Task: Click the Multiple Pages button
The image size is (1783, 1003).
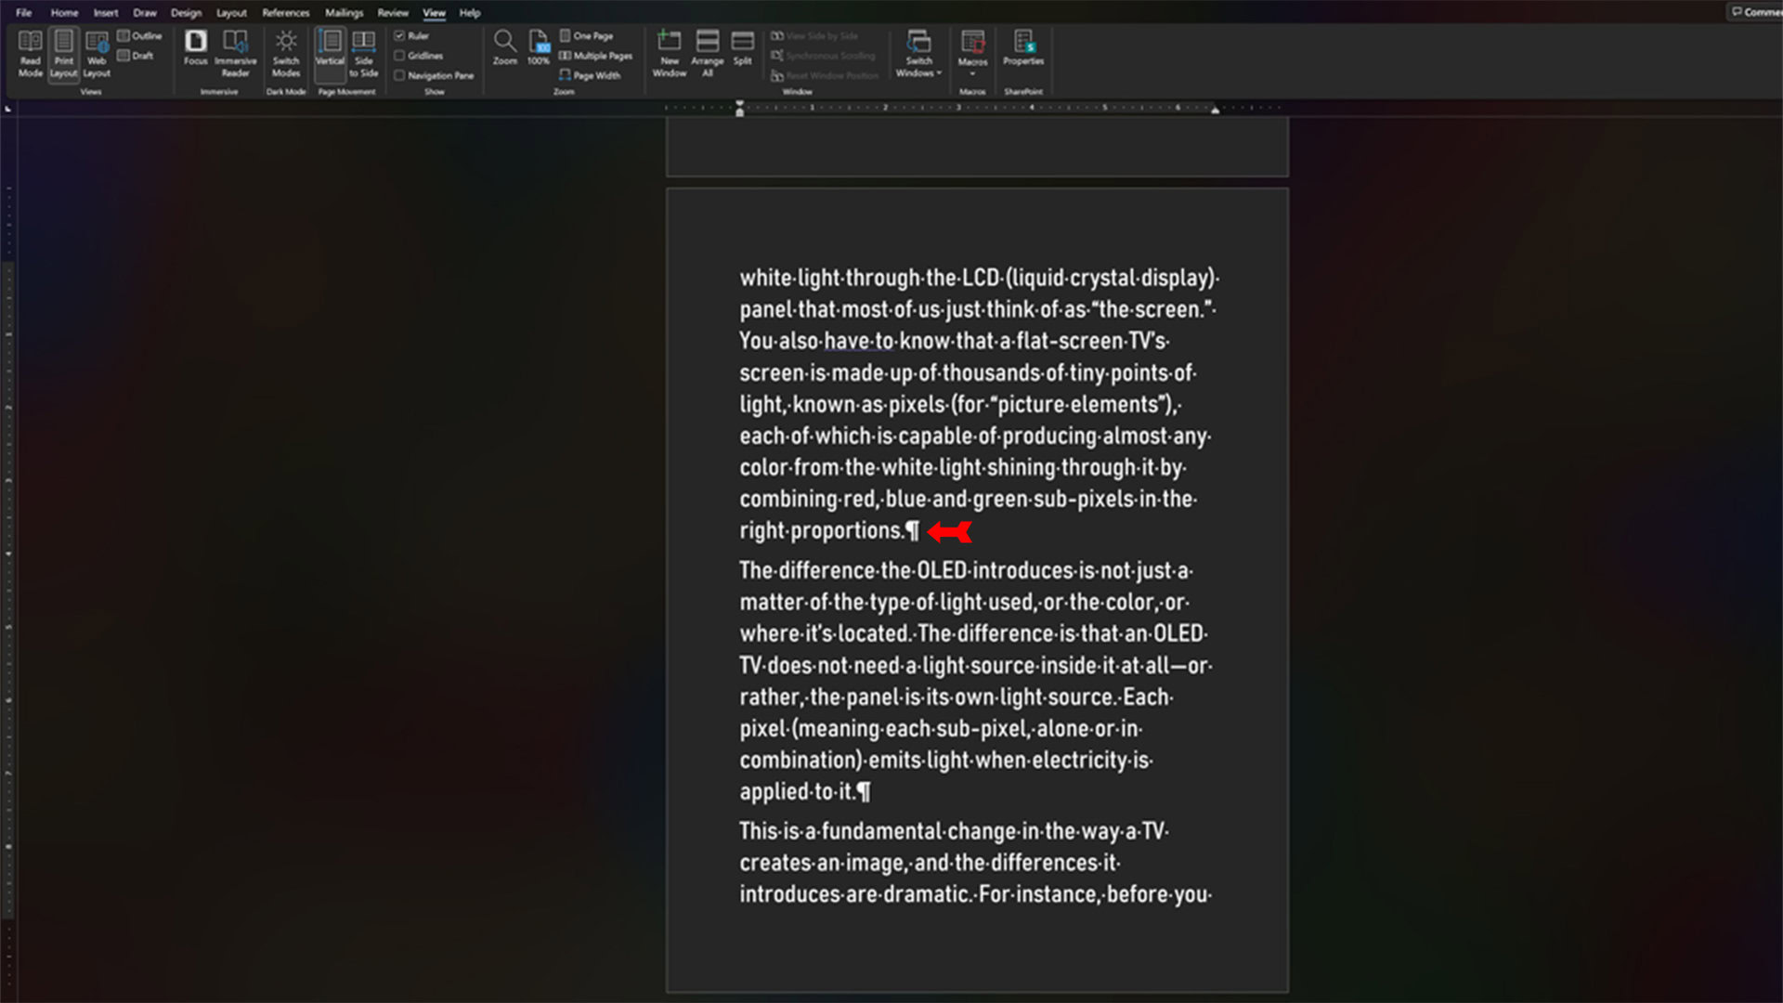Action: [x=595, y=56]
